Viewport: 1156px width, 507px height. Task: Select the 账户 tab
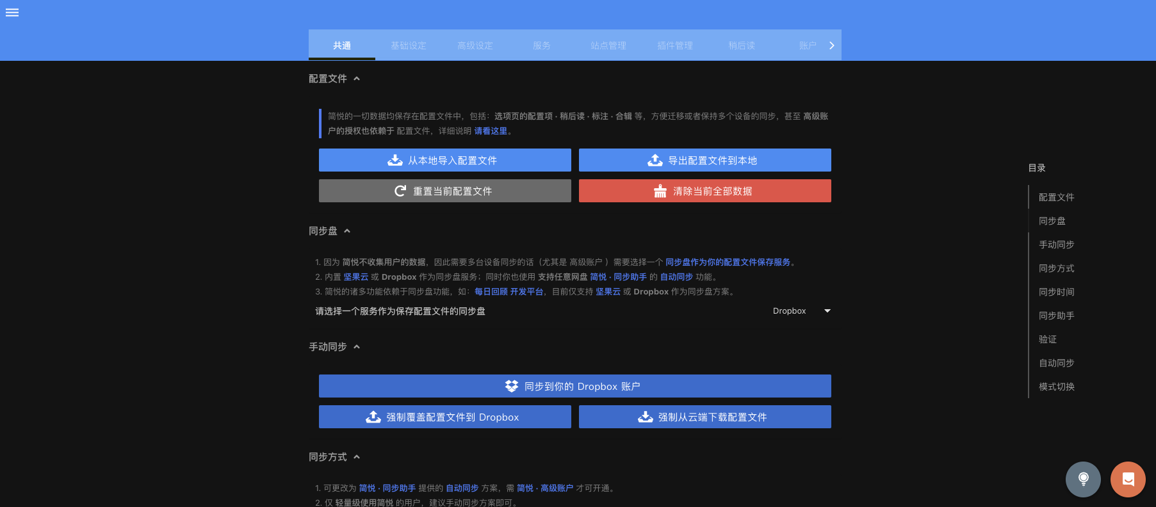coord(808,45)
